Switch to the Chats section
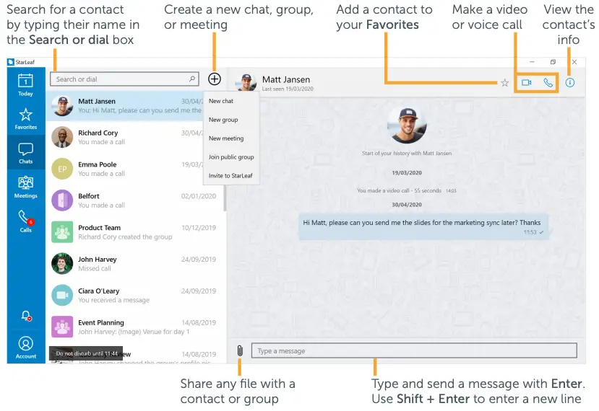 pos(25,153)
